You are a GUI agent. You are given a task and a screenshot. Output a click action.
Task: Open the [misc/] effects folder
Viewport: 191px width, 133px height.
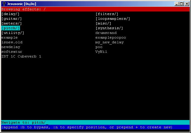[x=103, y=23]
